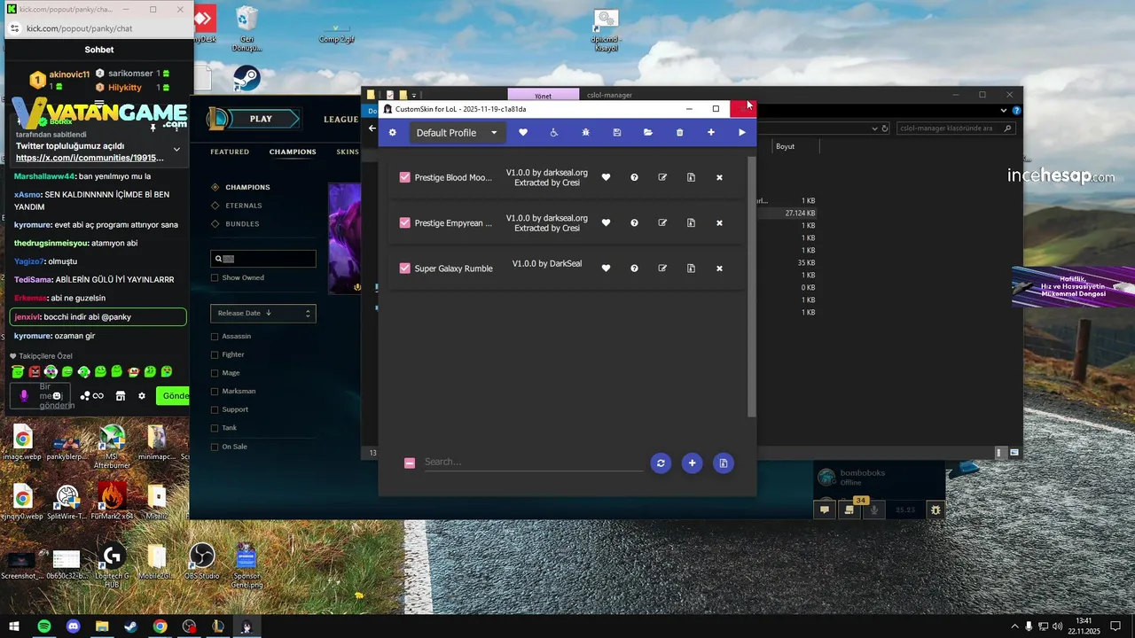Switch to FEATURED tab in League store

pos(230,152)
